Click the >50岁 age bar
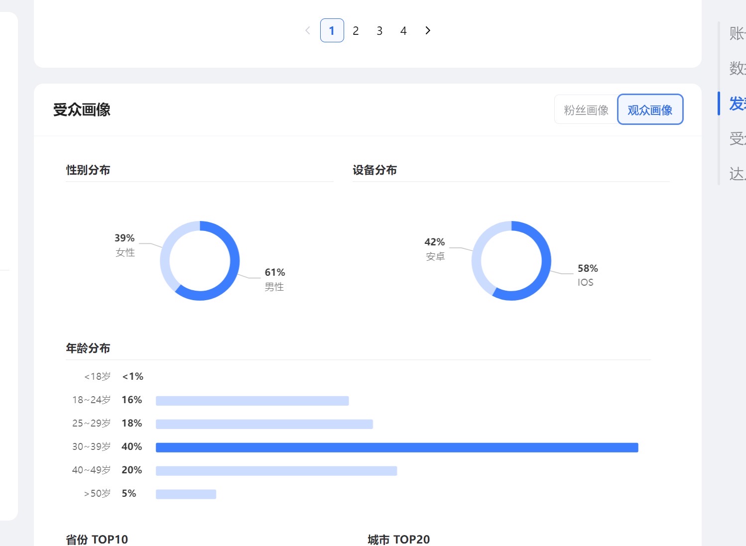Image resolution: width=746 pixels, height=546 pixels. pos(186,494)
